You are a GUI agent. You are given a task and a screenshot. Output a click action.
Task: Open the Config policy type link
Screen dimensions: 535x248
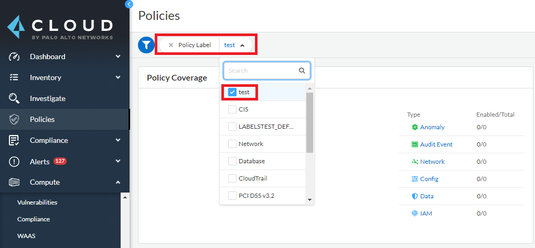[429, 179]
